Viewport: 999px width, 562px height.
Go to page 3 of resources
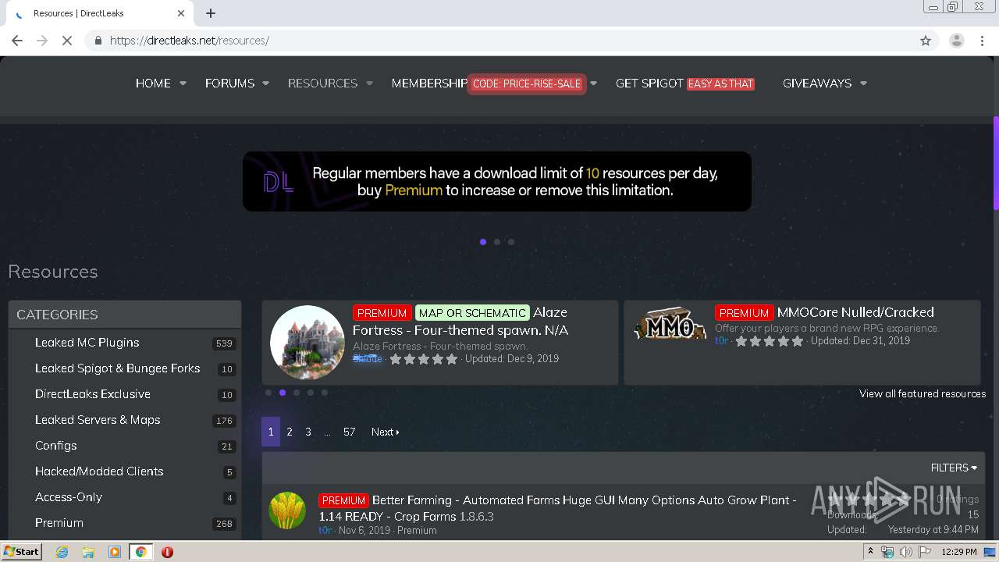pos(308,432)
